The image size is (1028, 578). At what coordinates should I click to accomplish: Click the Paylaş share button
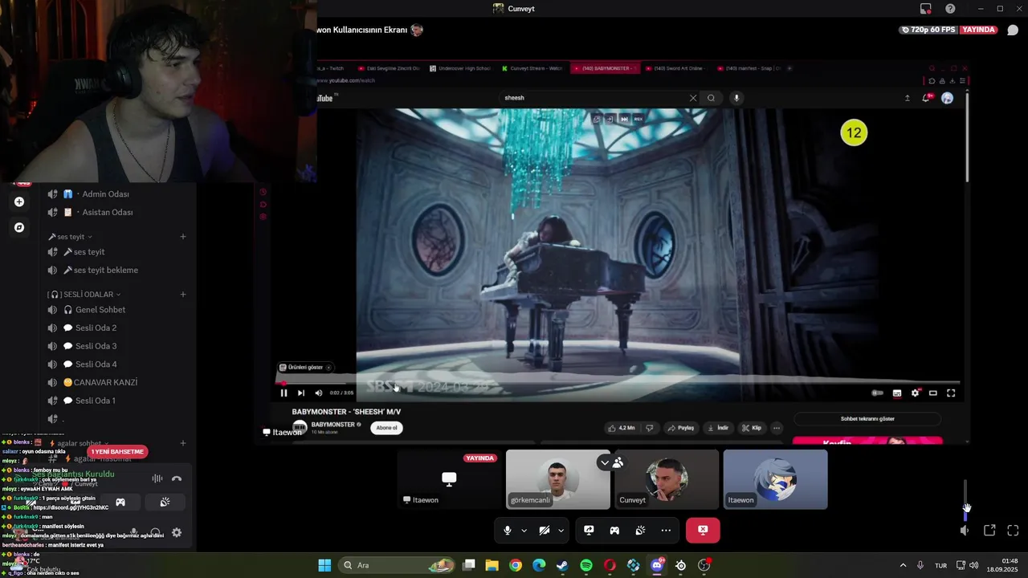(x=681, y=428)
